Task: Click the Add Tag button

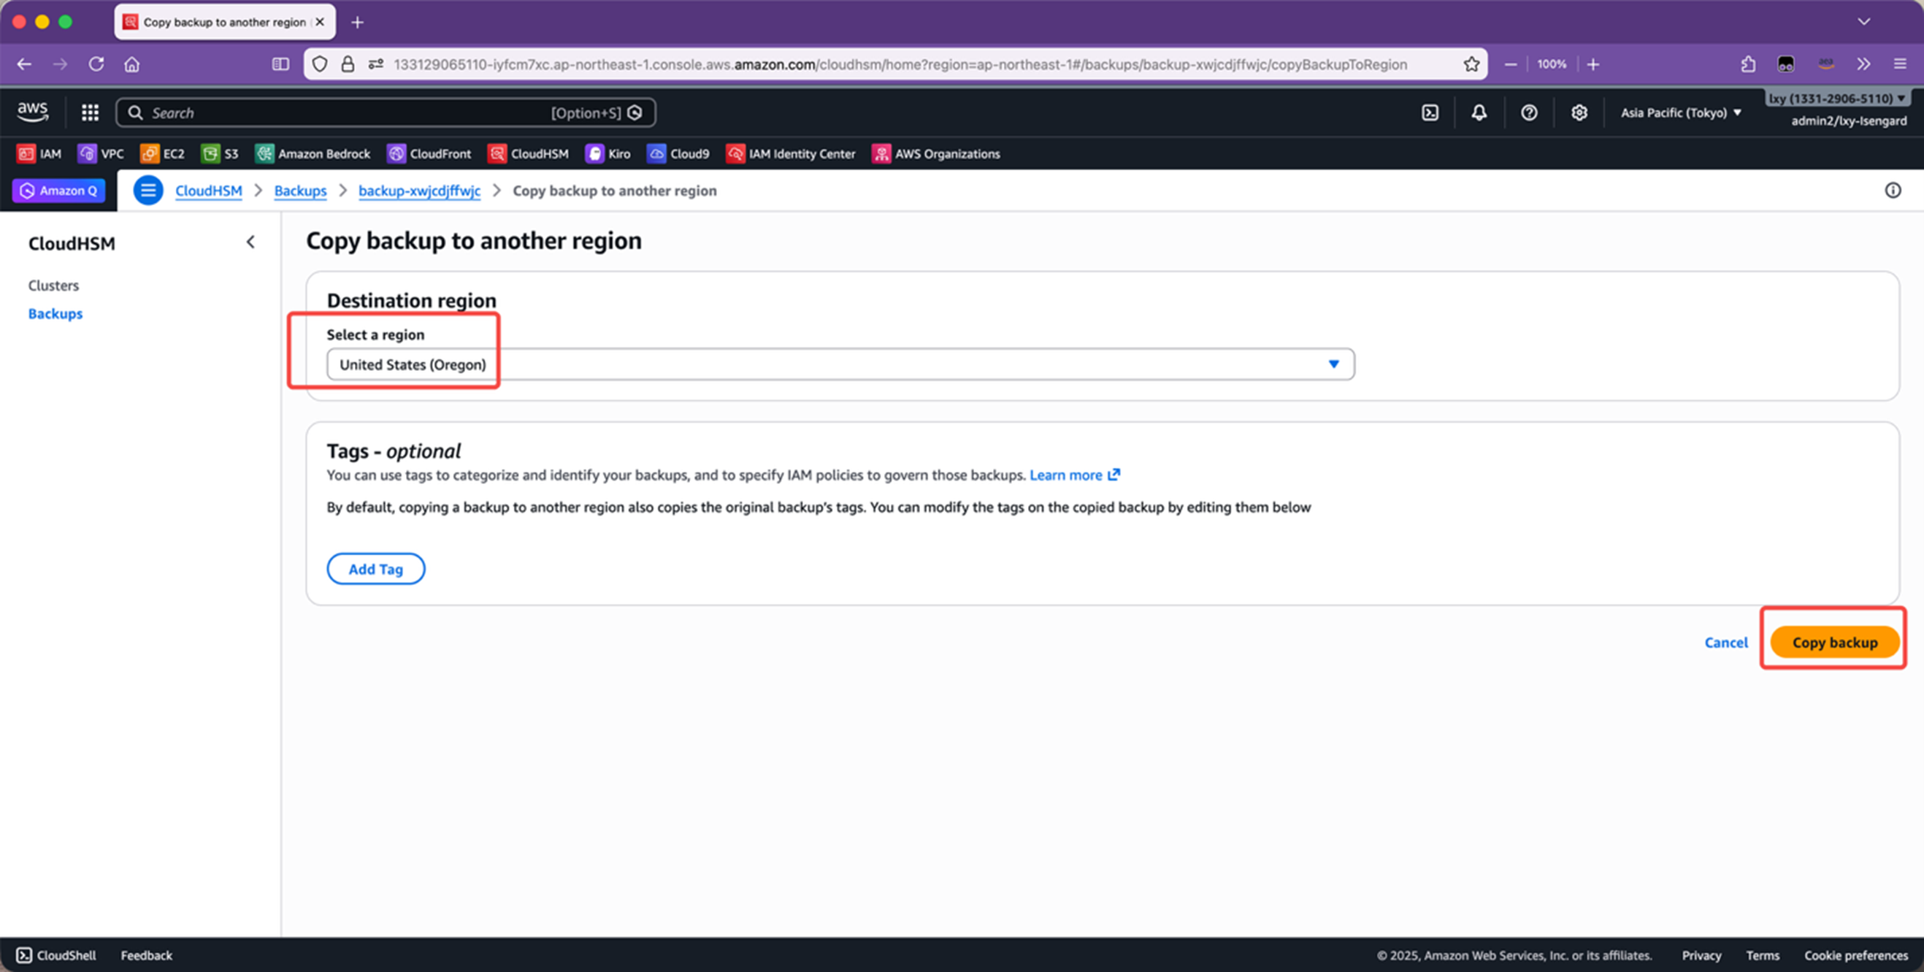Action: point(376,570)
